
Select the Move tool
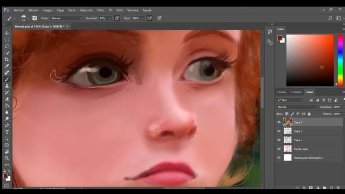(7, 33)
